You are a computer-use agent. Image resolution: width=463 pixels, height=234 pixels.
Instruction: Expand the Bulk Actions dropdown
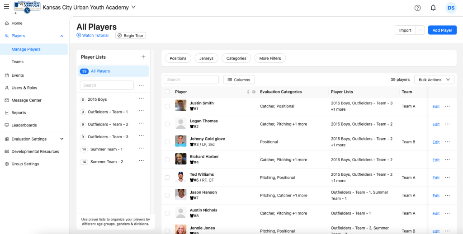(x=434, y=80)
